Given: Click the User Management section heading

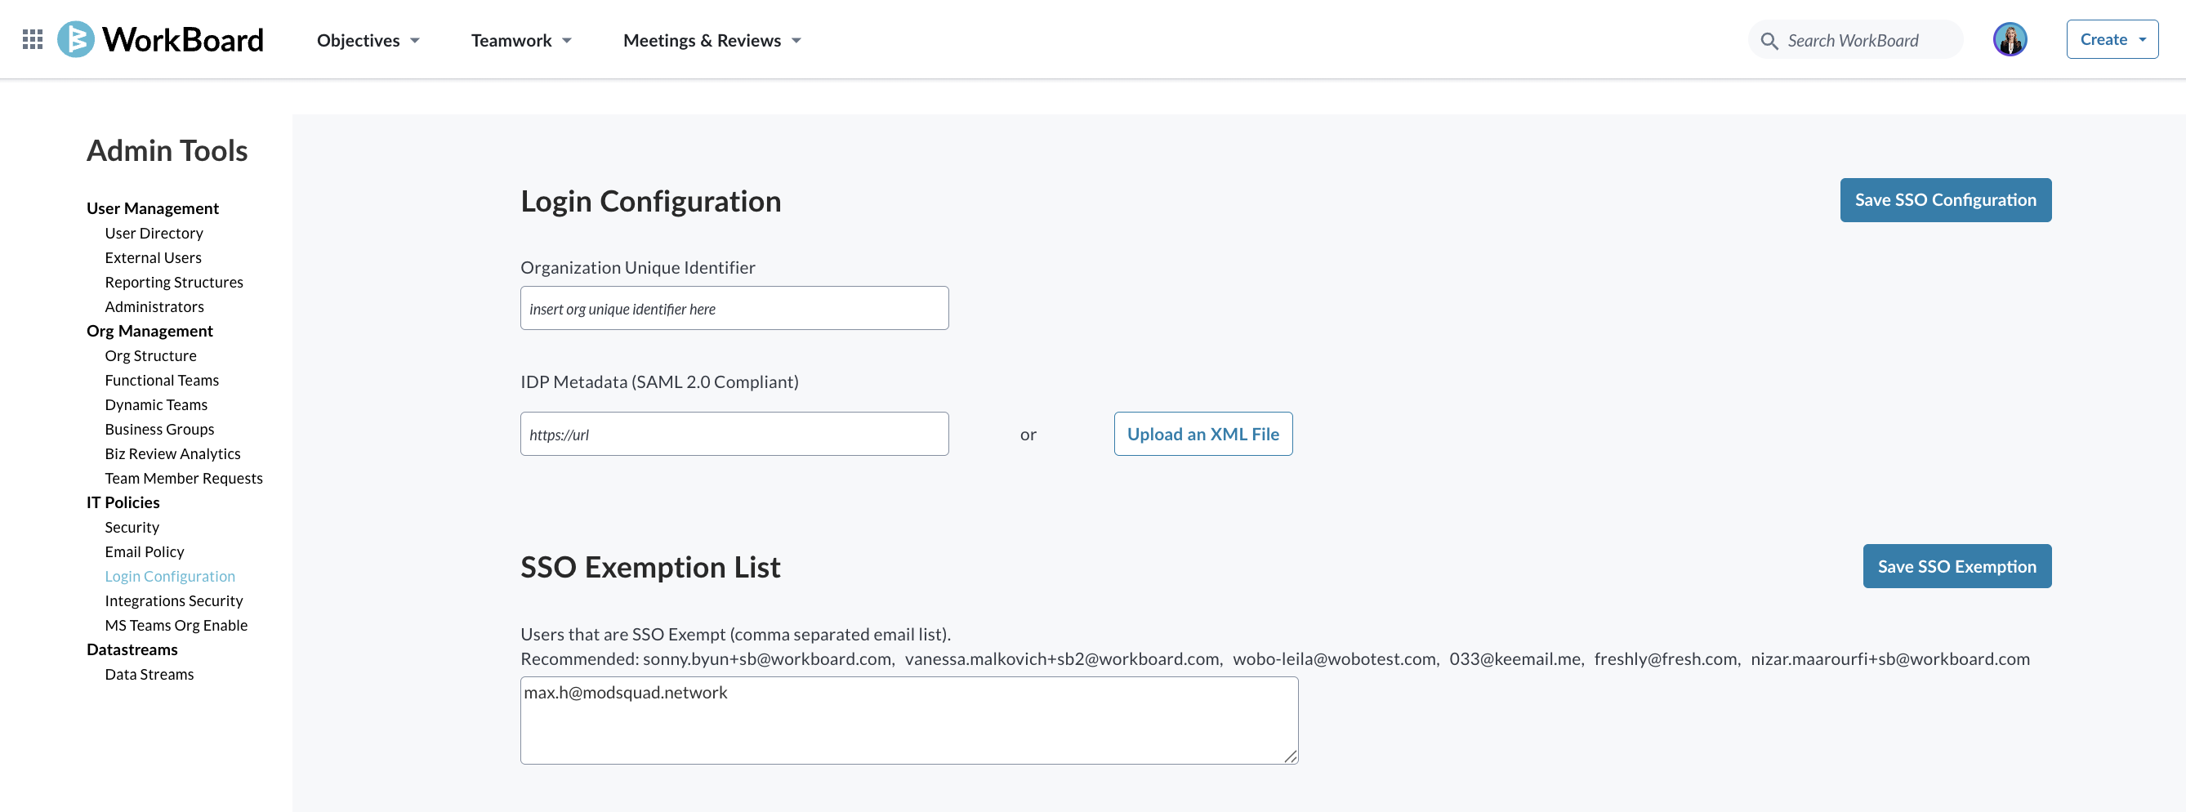Looking at the screenshot, I should click(153, 207).
